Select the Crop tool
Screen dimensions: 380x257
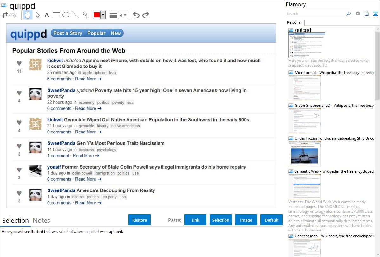(10, 15)
